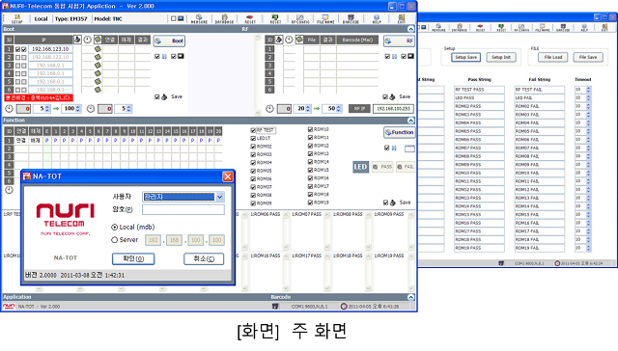The width and height of the screenshot is (618, 351).
Task: Click the Setup Save button
Action: coord(465,58)
